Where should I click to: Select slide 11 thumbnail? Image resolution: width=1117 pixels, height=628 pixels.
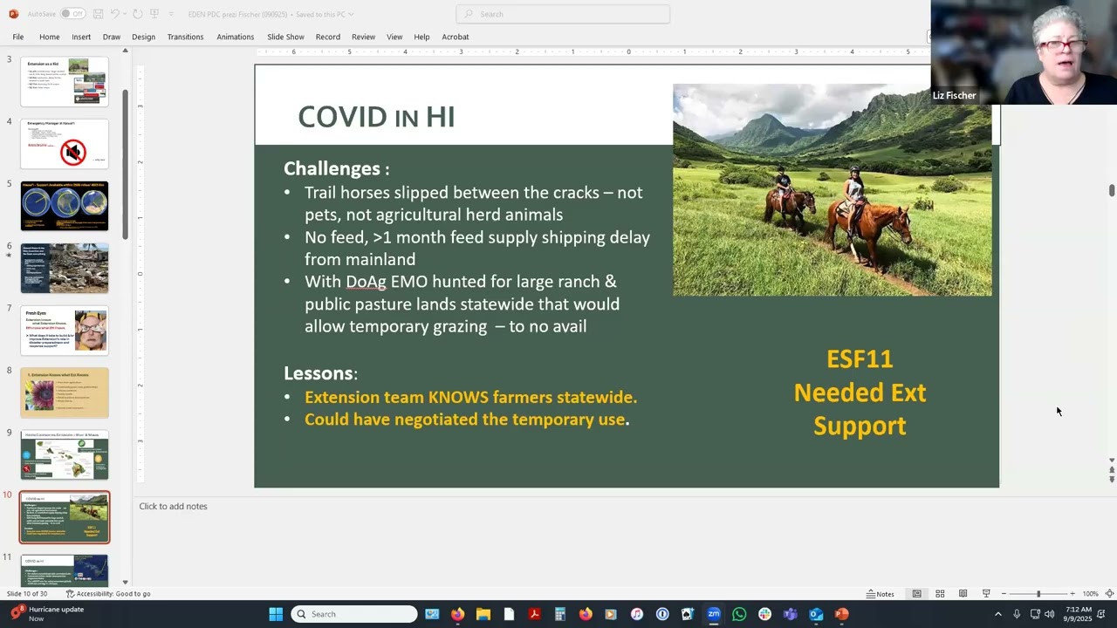(x=65, y=570)
